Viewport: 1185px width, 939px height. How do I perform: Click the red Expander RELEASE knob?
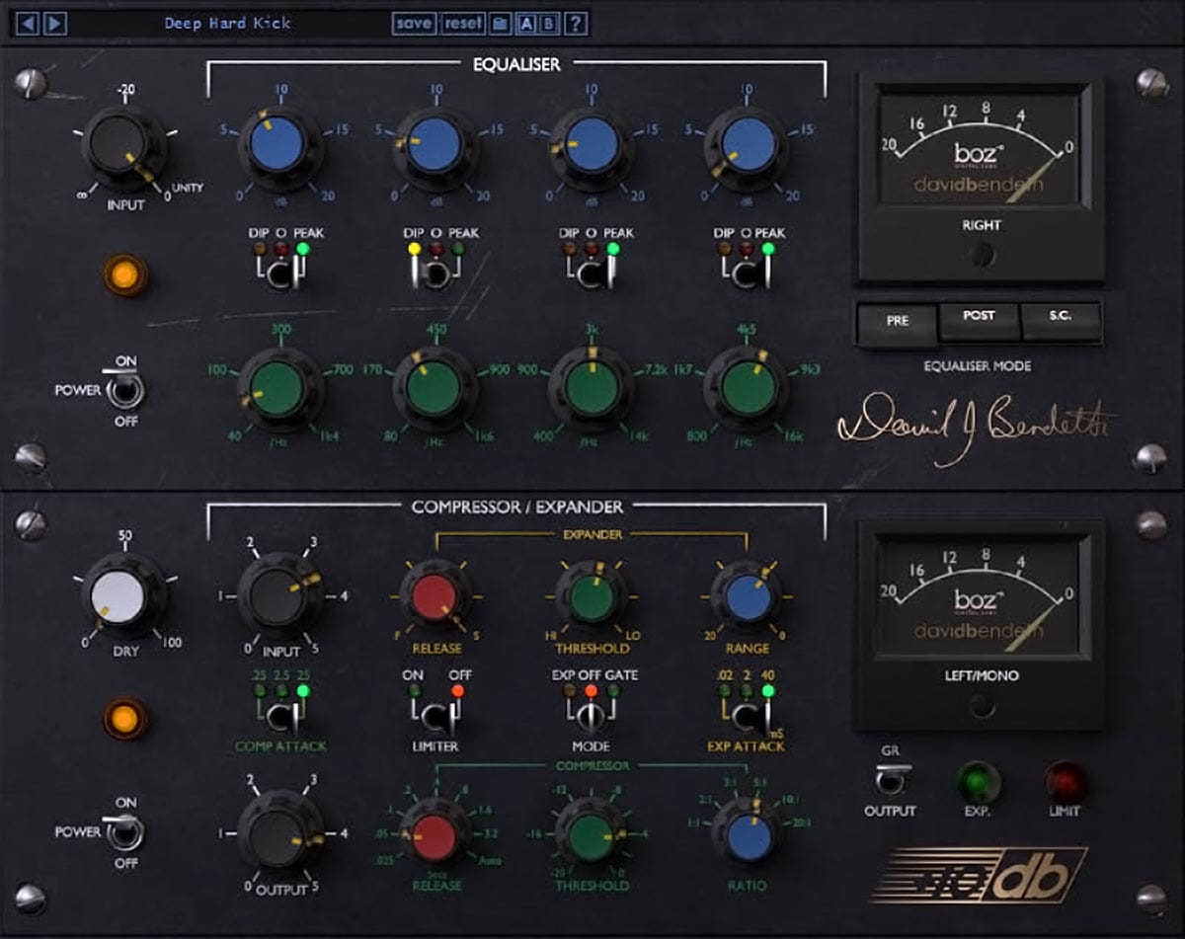tap(434, 597)
